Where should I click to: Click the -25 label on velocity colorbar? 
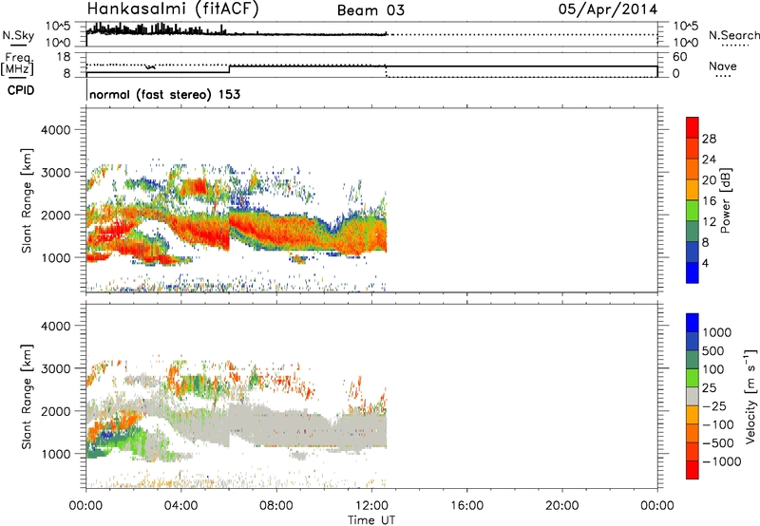click(x=713, y=406)
